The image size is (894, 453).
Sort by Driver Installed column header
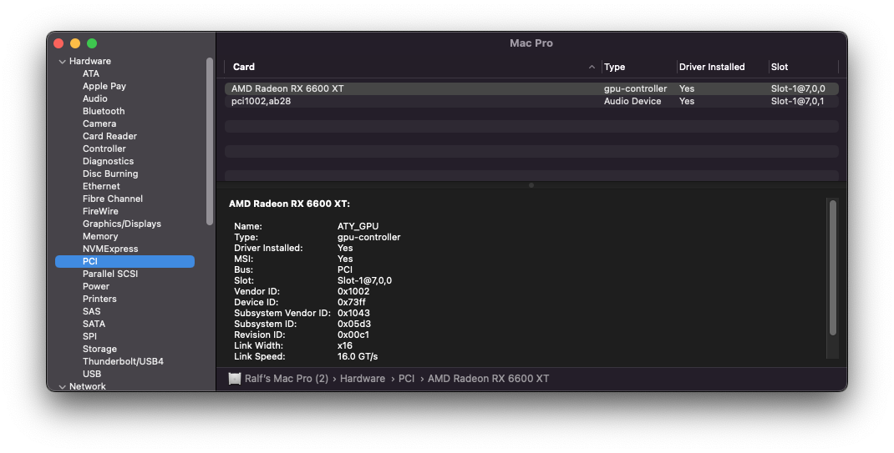(x=712, y=67)
